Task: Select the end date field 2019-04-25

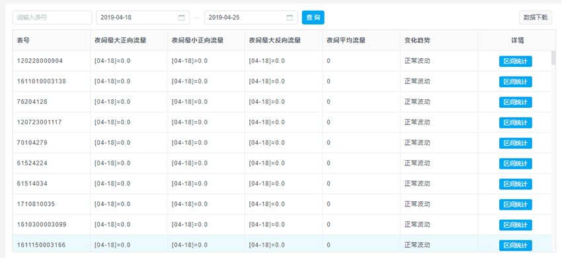Action: tap(251, 18)
